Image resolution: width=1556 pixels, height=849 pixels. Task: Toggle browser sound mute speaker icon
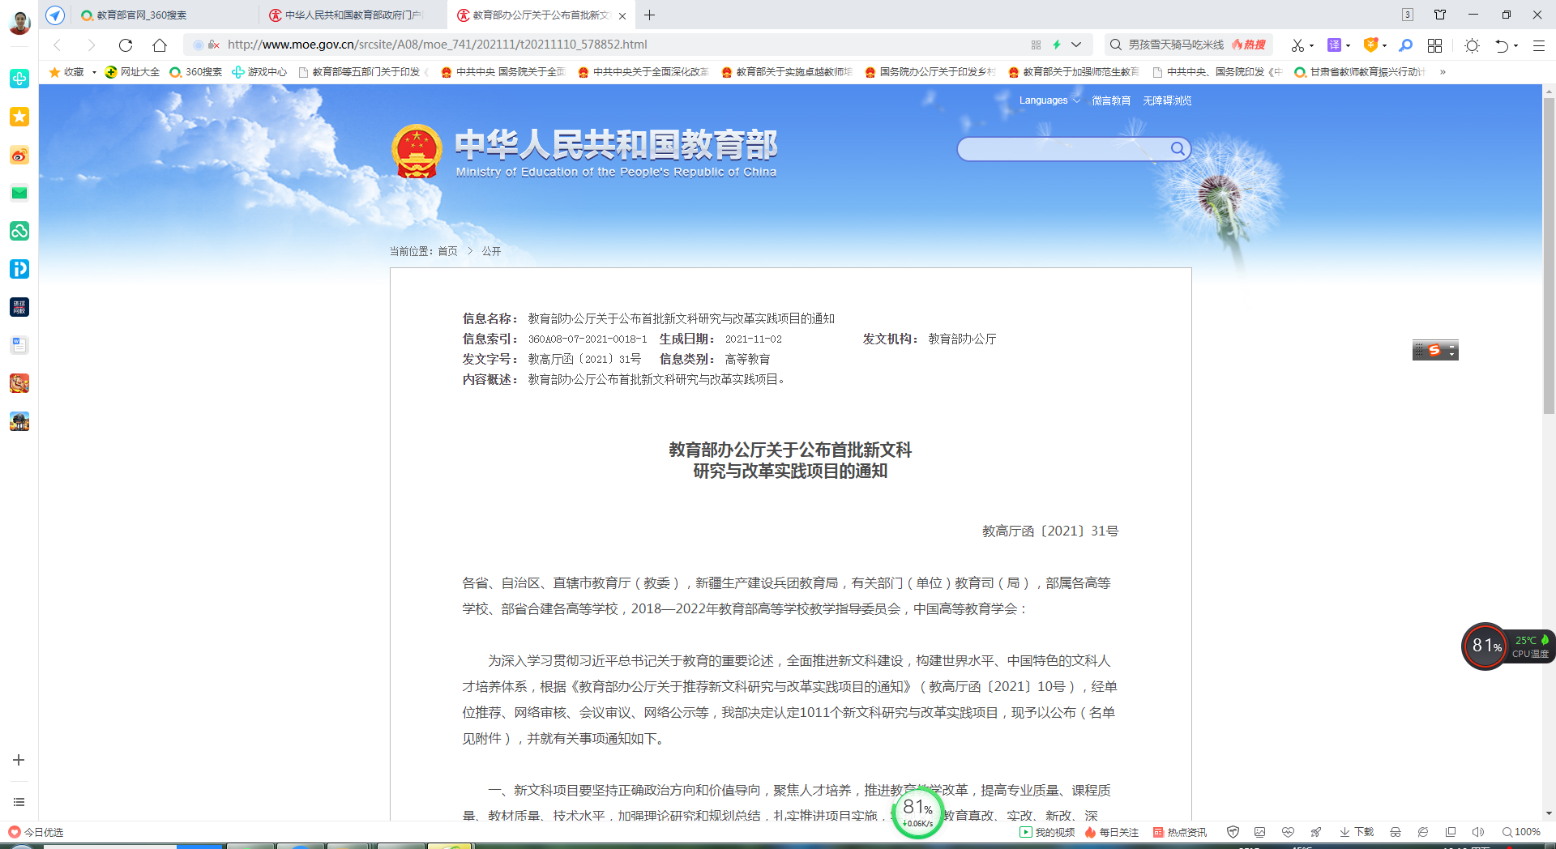pos(1477,832)
